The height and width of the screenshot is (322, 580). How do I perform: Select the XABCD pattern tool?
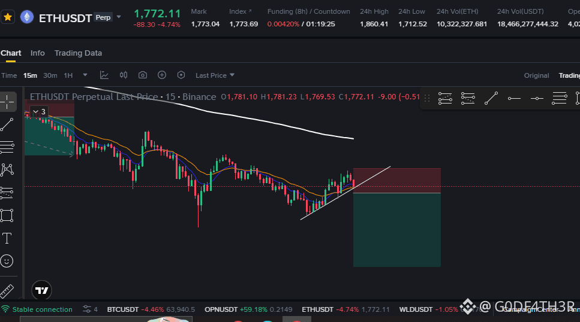click(7, 170)
